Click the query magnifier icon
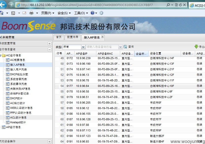205x144 pixels. 125,47
